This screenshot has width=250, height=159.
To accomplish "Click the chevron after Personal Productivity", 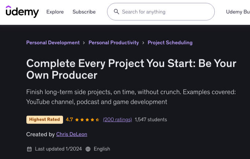I will pyautogui.click(x=143, y=43).
